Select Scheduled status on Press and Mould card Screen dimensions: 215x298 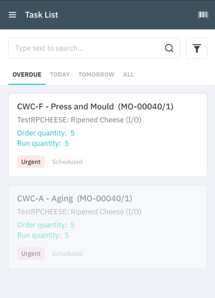[67, 162]
